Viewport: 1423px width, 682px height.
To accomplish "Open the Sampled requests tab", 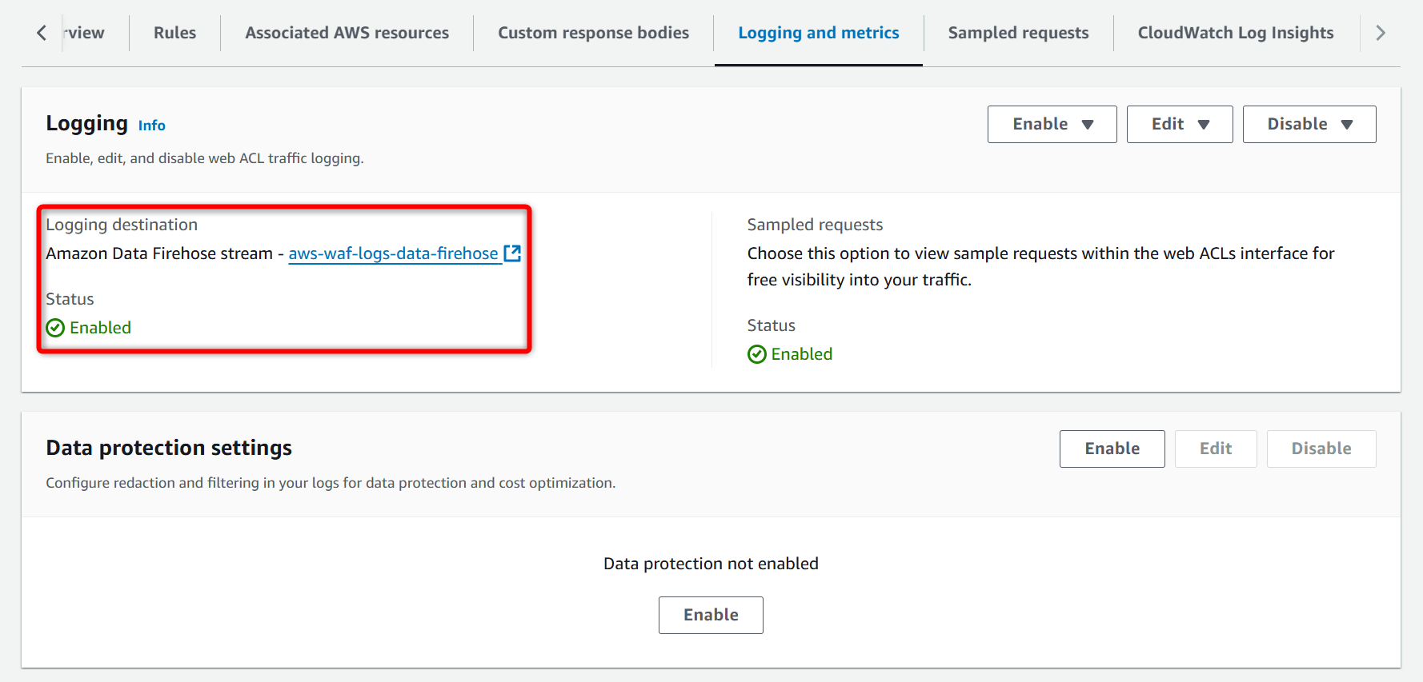I will [x=1018, y=33].
